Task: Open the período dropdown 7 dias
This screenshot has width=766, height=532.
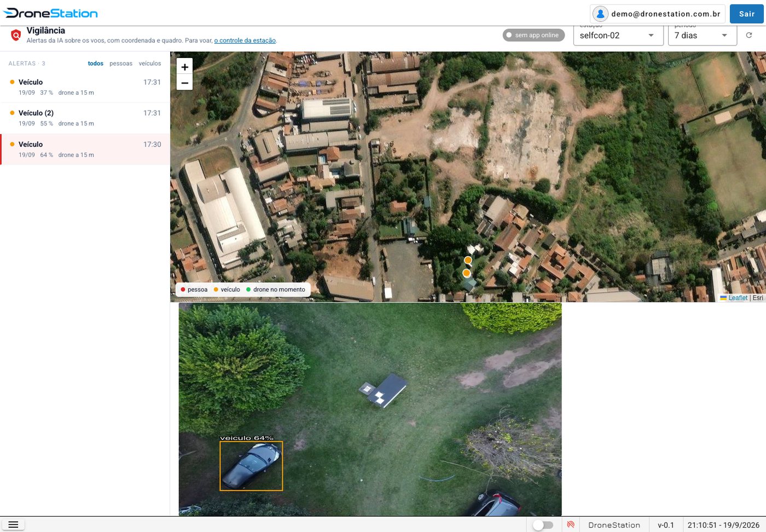Action: pyautogui.click(x=703, y=35)
